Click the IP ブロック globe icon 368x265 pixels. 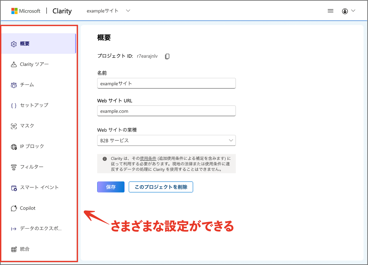click(x=14, y=147)
